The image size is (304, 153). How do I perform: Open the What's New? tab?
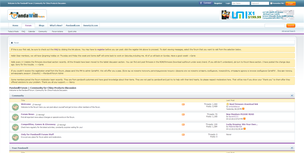(x=56, y=25)
